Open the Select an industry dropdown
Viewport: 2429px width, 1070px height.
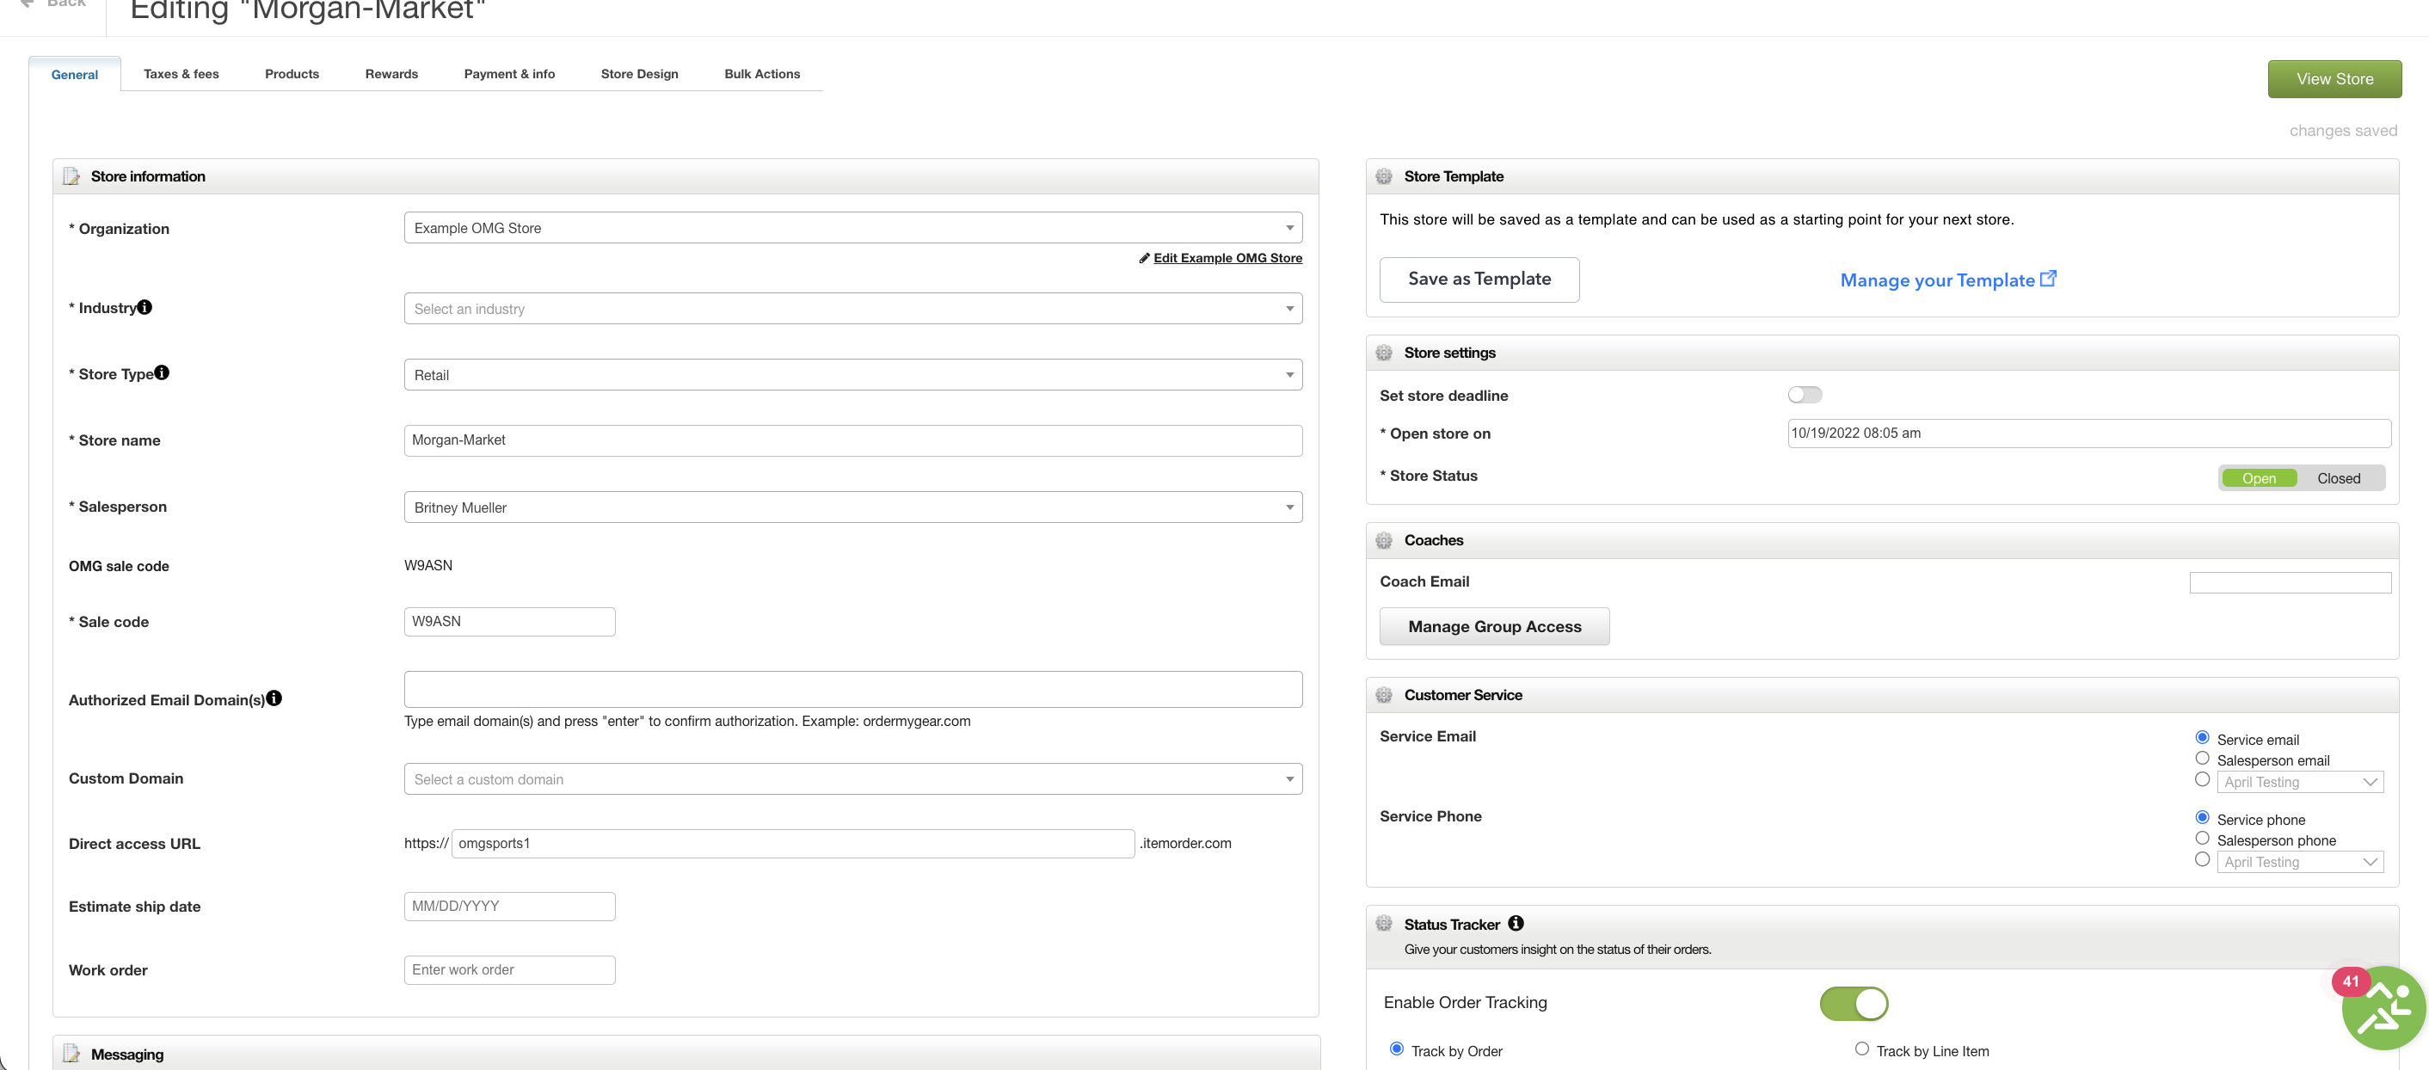click(x=853, y=308)
